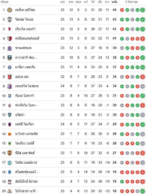Sort table by แต้ม points column
Image resolution: width=147 pixels, height=194 pixels.
click(x=114, y=2)
